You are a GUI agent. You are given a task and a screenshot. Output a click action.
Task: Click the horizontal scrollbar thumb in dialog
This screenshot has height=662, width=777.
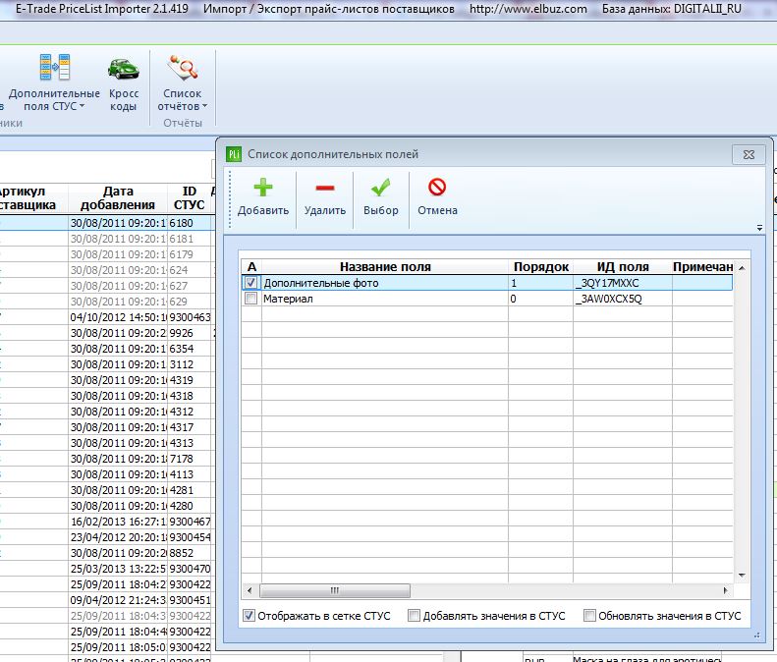[335, 590]
